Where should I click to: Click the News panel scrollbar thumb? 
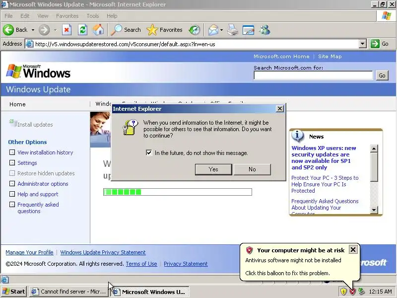(x=374, y=167)
